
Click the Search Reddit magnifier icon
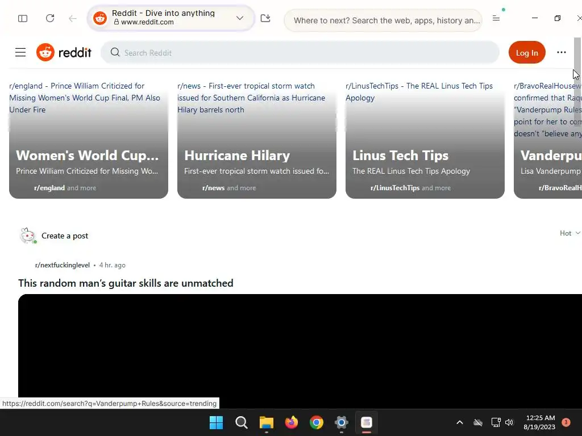pos(115,52)
